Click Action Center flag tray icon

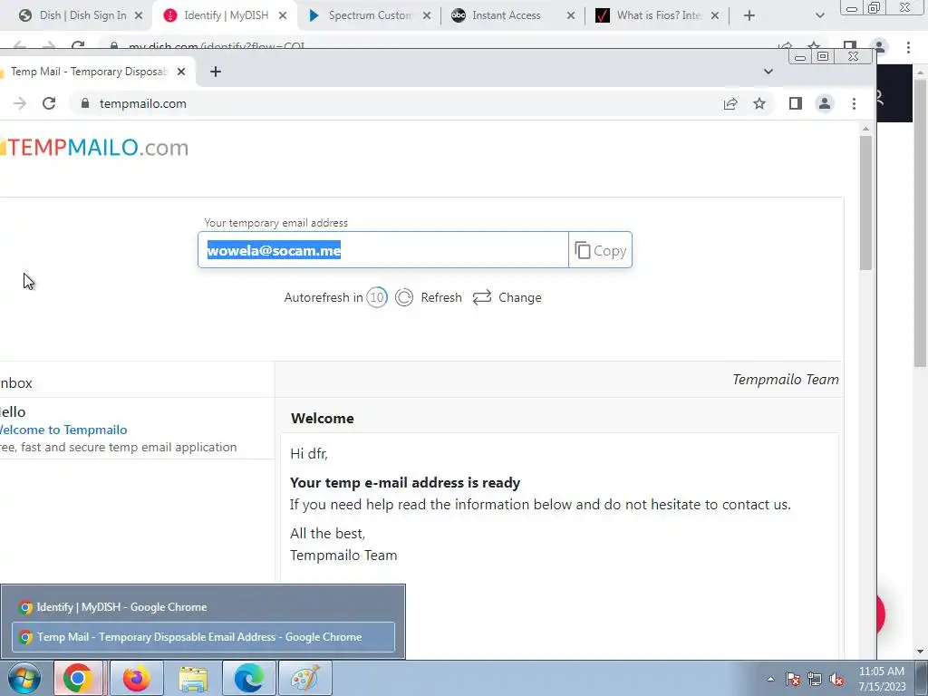click(793, 679)
